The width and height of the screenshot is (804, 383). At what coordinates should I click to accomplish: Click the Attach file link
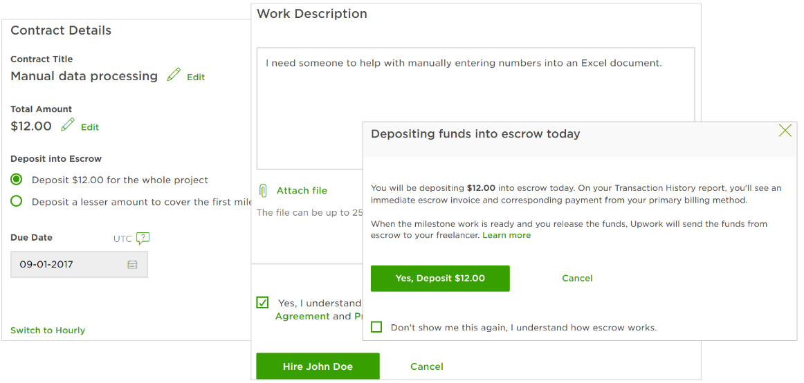302,191
